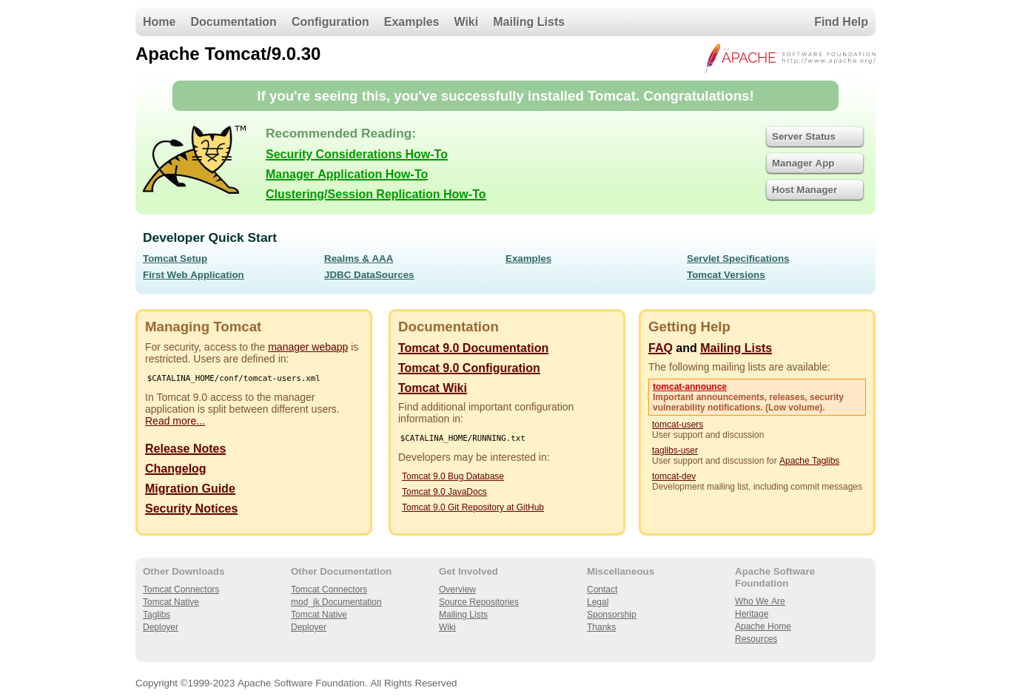Open Resources footer link

(756, 639)
